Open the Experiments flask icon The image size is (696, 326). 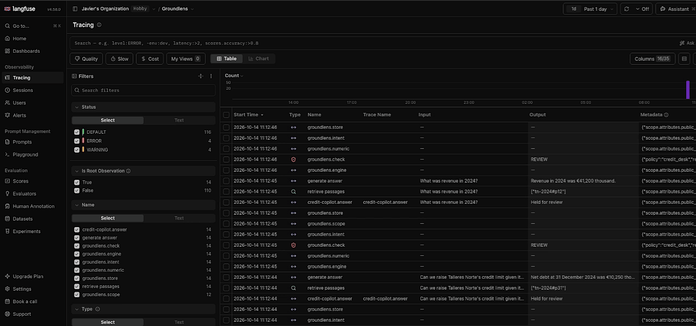click(x=7, y=231)
